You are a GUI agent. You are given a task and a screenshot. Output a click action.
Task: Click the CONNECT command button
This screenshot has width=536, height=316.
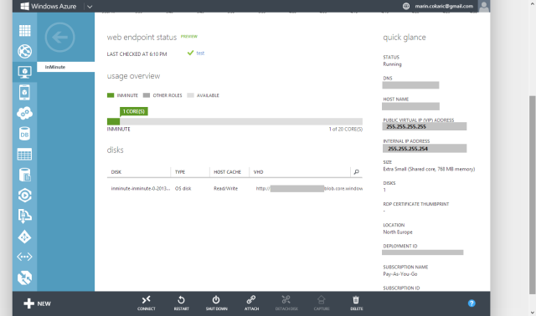pyautogui.click(x=147, y=303)
